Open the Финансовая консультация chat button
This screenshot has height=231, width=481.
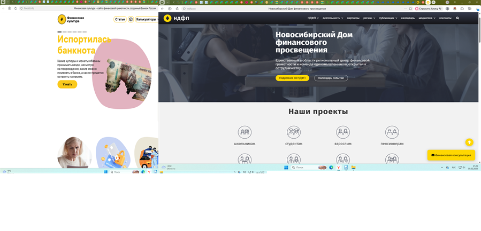pyautogui.click(x=451, y=155)
